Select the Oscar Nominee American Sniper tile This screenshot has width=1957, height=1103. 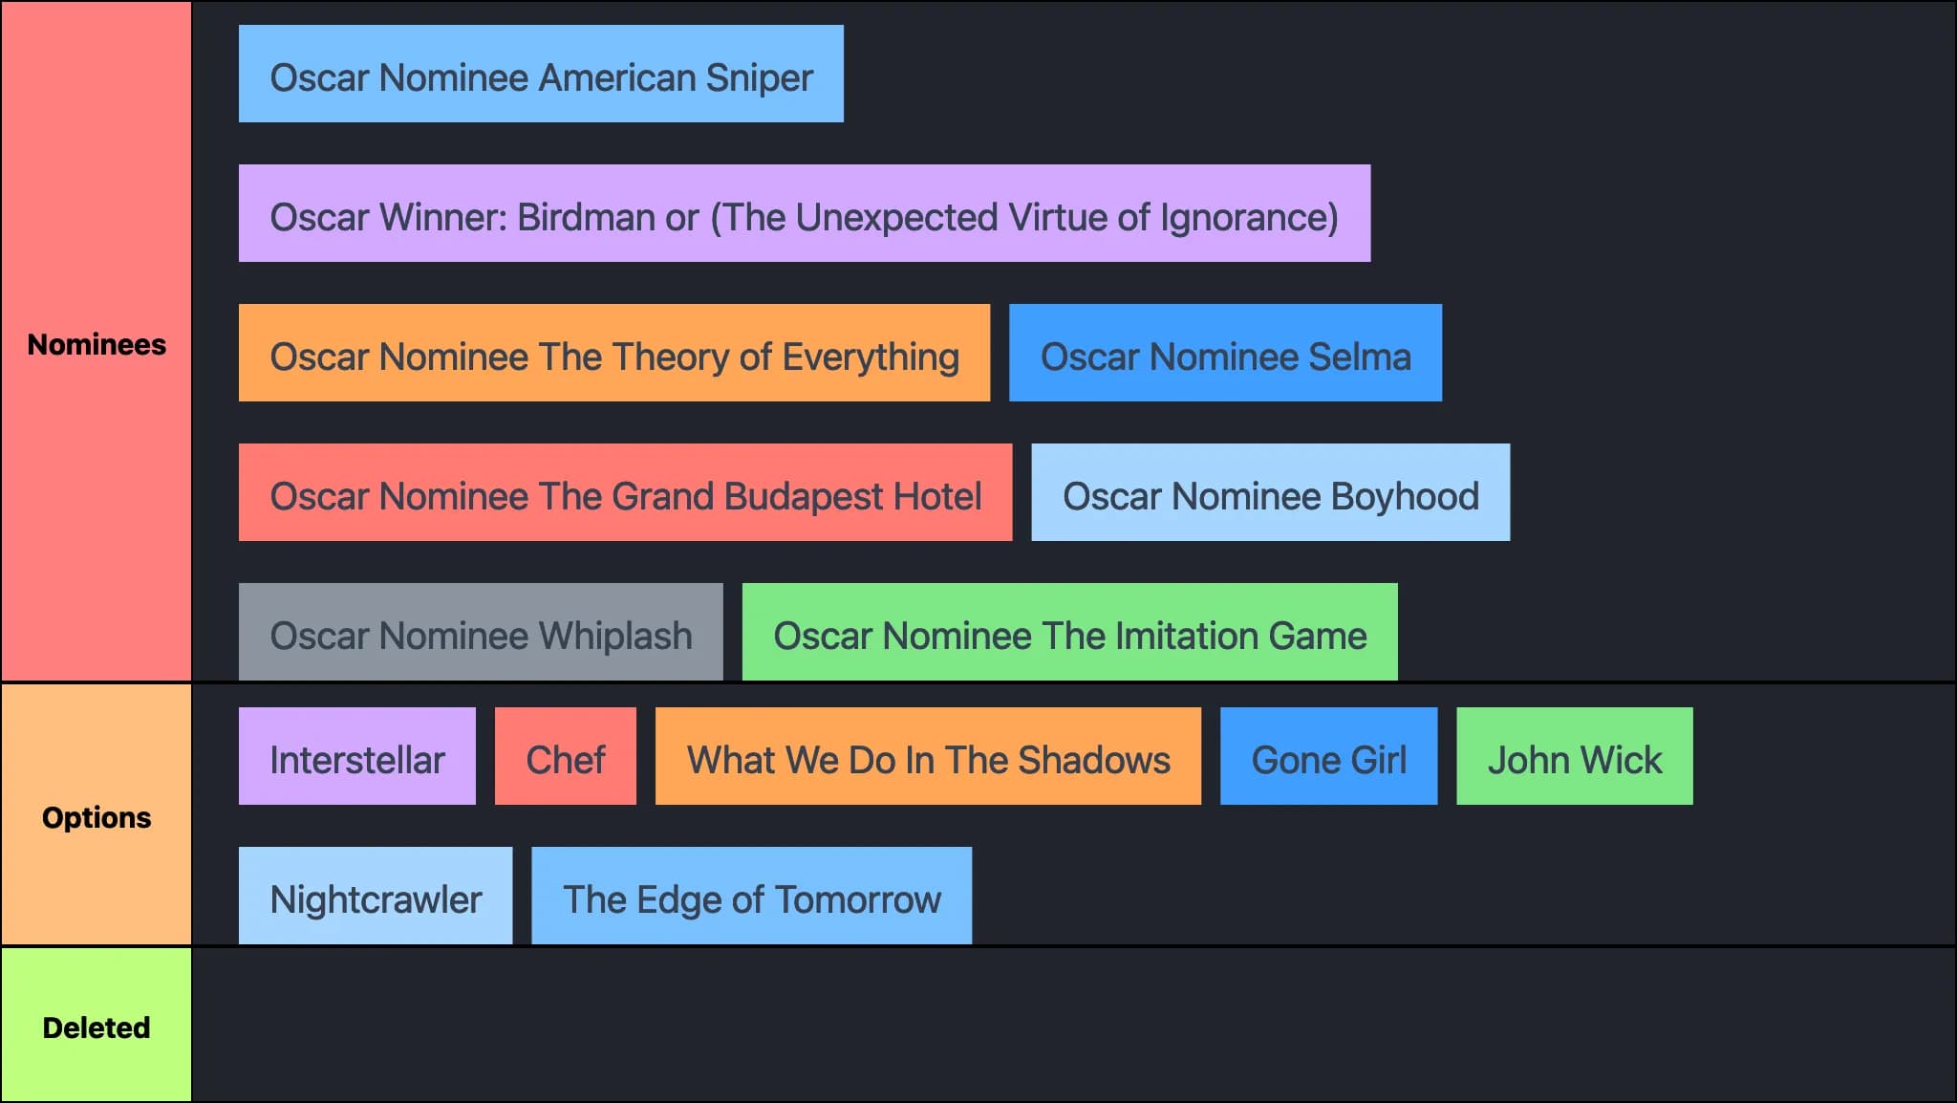coord(541,75)
